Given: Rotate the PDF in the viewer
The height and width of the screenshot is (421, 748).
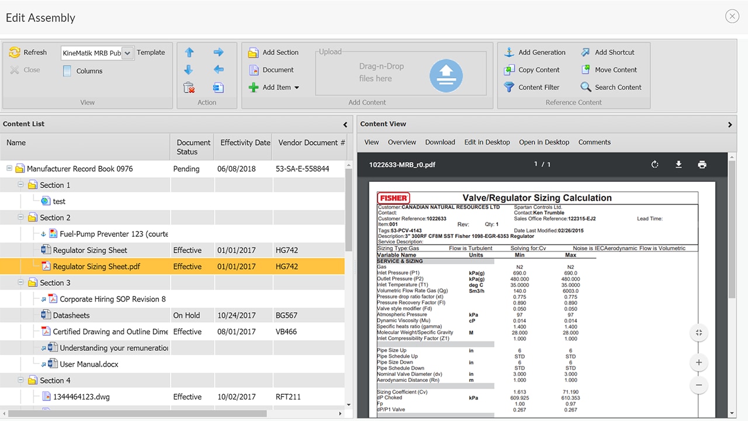Looking at the screenshot, I should (655, 165).
